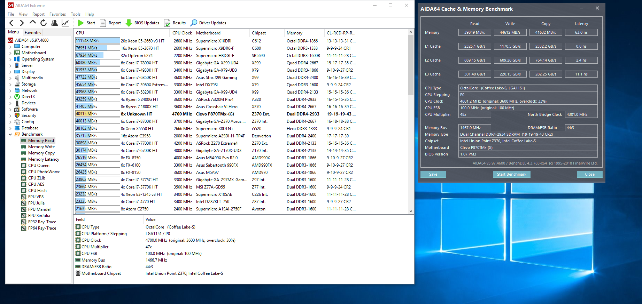The height and width of the screenshot is (304, 642).
Task: Select the Memory Latency benchmark item
Action: coord(44,159)
